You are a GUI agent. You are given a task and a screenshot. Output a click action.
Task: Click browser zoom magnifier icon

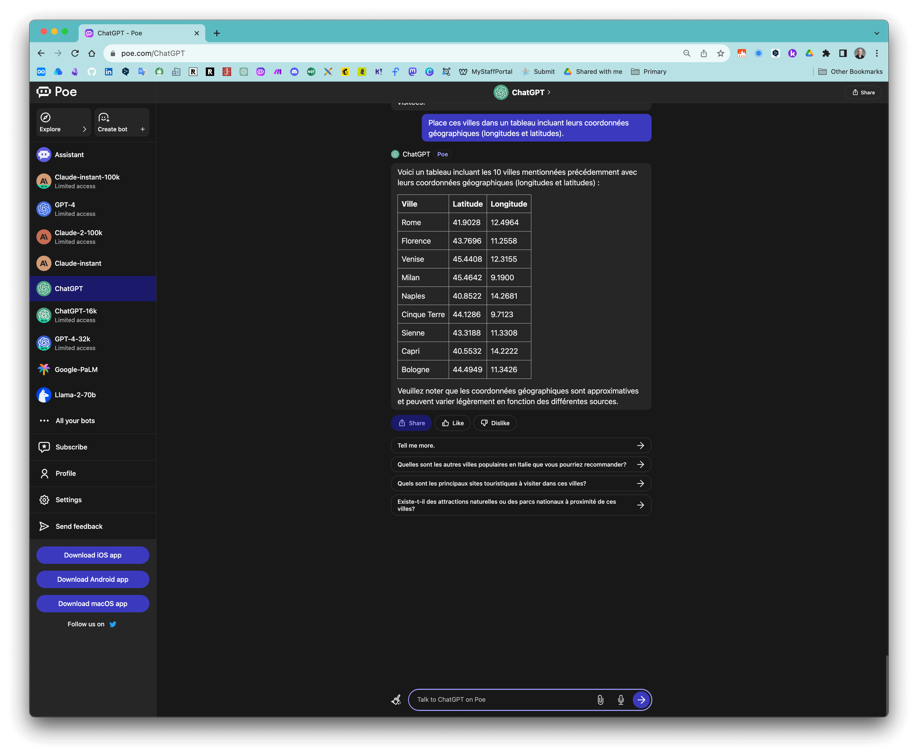coord(687,53)
